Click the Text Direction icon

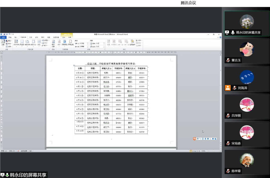(16, 42)
